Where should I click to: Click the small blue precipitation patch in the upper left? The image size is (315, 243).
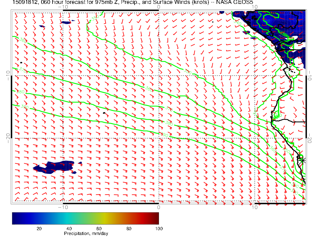pyautogui.click(x=66, y=22)
